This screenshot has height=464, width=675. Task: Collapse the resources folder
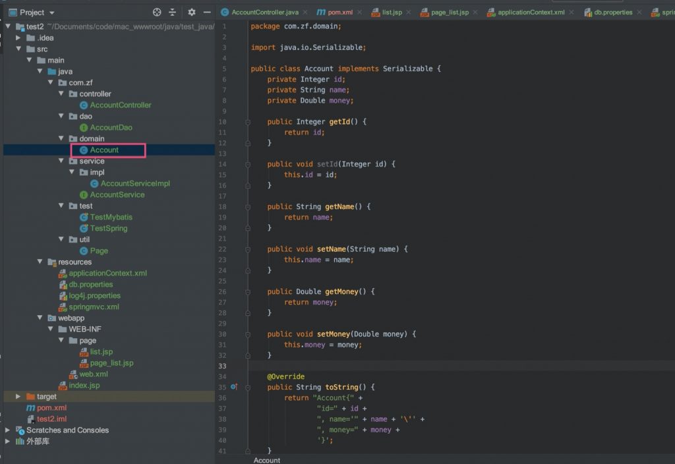click(x=40, y=262)
